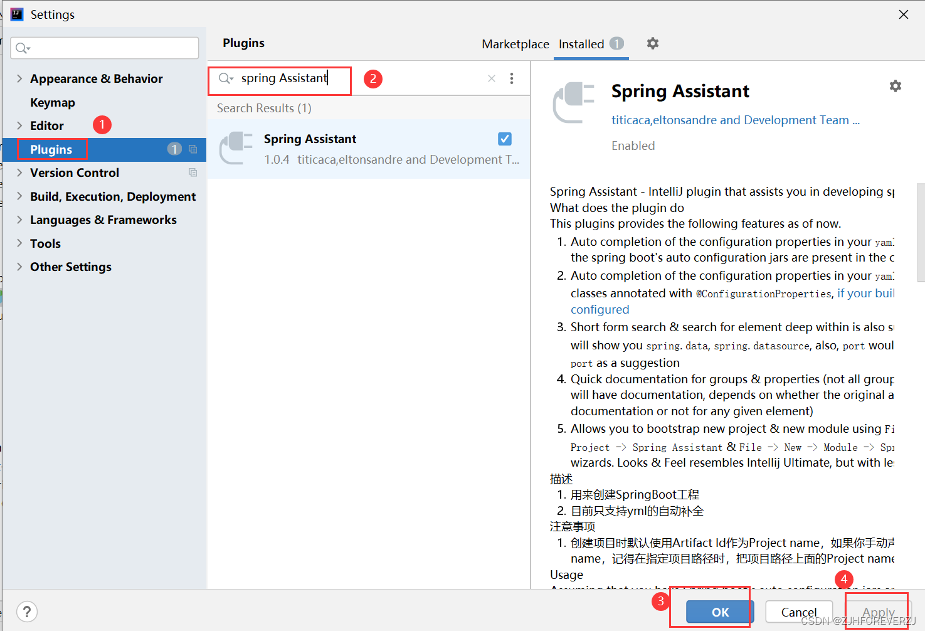Click the Plugins panel heading
Image resolution: width=925 pixels, height=631 pixels.
[243, 43]
